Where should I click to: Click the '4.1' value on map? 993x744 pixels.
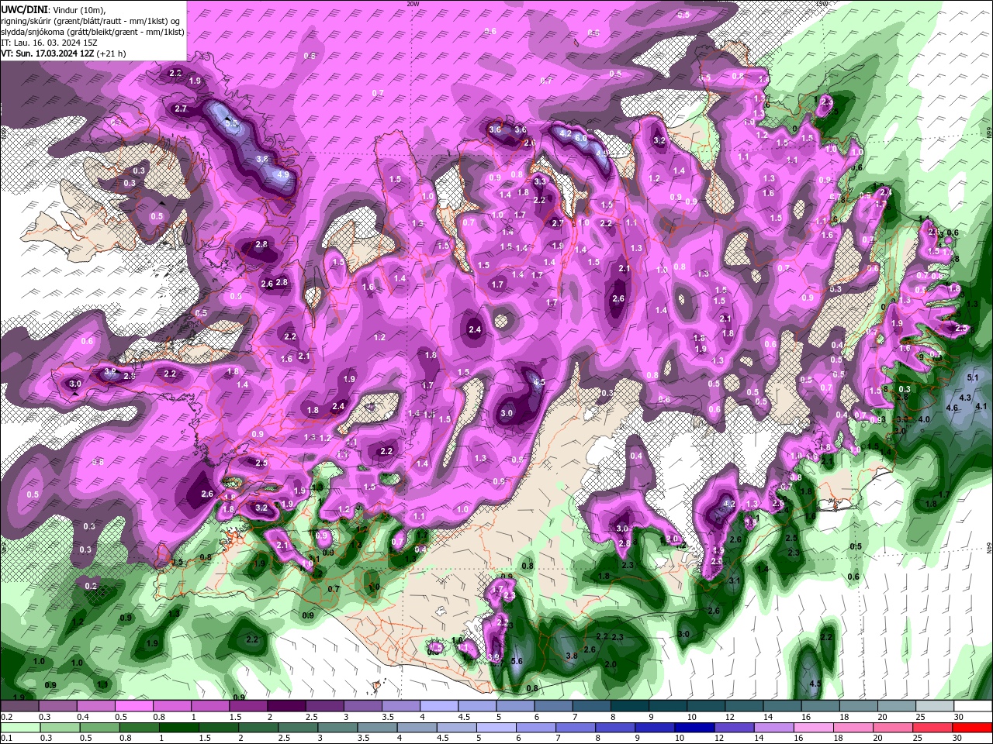(981, 407)
